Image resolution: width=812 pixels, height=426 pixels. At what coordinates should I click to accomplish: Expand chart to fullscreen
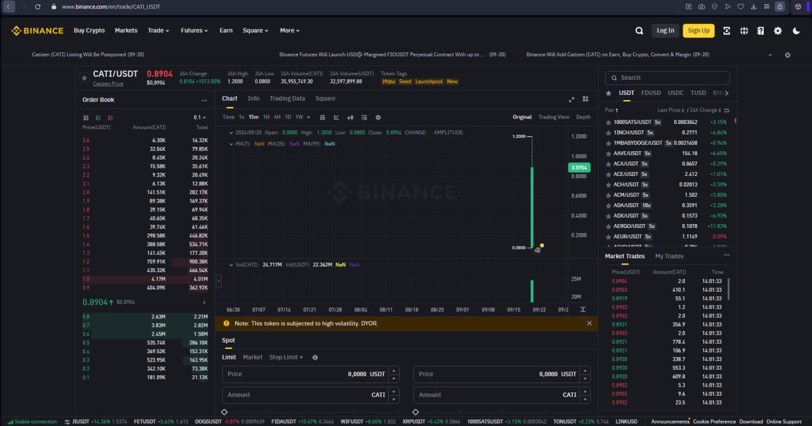coord(571,99)
